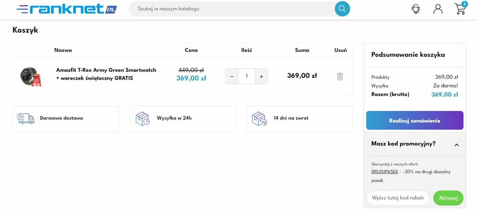Image resolution: width=477 pixels, height=213 pixels.
Task: Click the ranknet.pl logo
Action: coord(67,9)
